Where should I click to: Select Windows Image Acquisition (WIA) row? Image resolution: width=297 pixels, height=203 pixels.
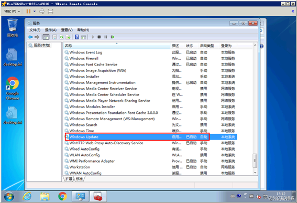pyautogui.click(x=150, y=71)
